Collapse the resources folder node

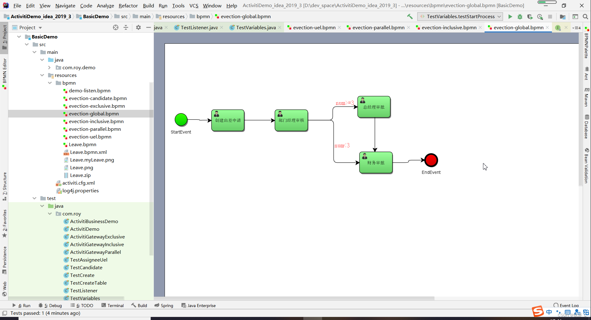tap(42, 75)
